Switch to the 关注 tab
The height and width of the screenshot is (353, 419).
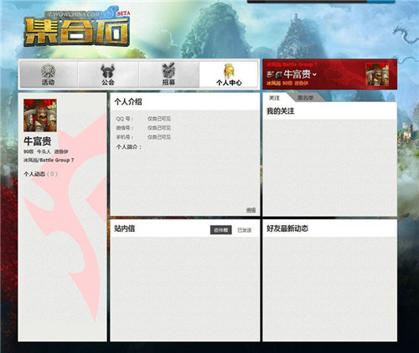point(274,98)
